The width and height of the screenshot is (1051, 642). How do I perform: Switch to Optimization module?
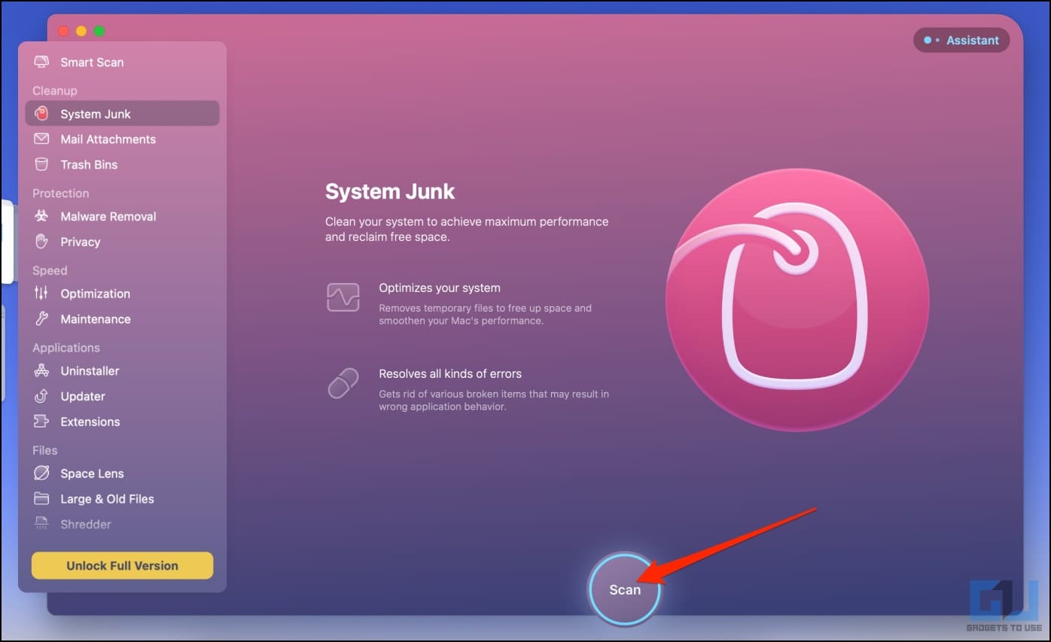95,294
